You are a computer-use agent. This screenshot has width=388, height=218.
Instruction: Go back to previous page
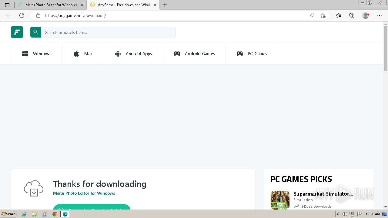pyautogui.click(x=8, y=15)
